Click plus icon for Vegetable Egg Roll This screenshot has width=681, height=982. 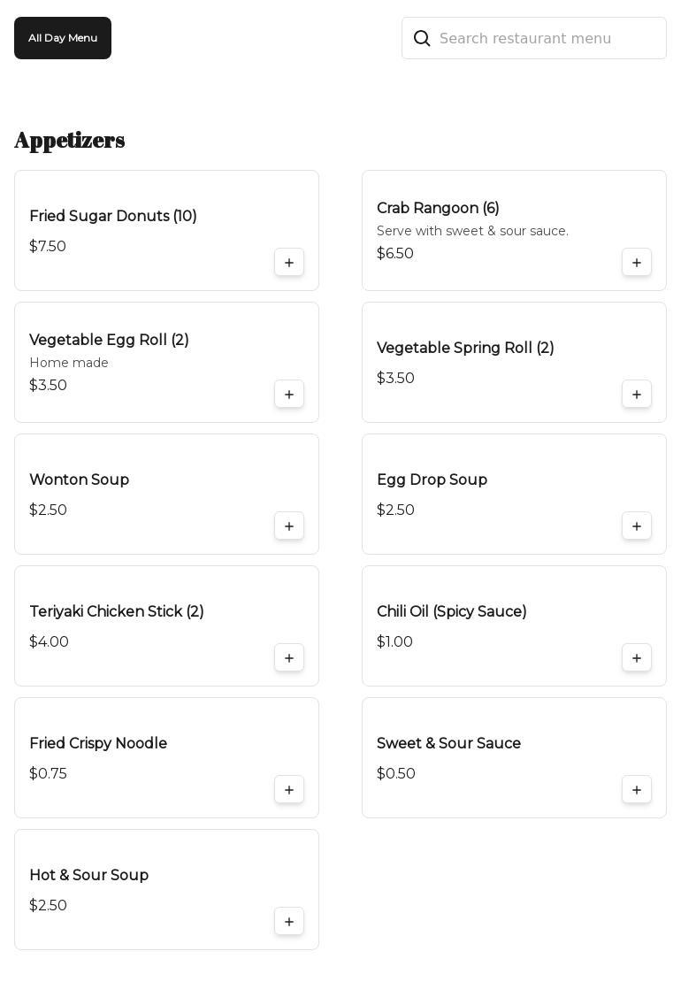(x=289, y=395)
